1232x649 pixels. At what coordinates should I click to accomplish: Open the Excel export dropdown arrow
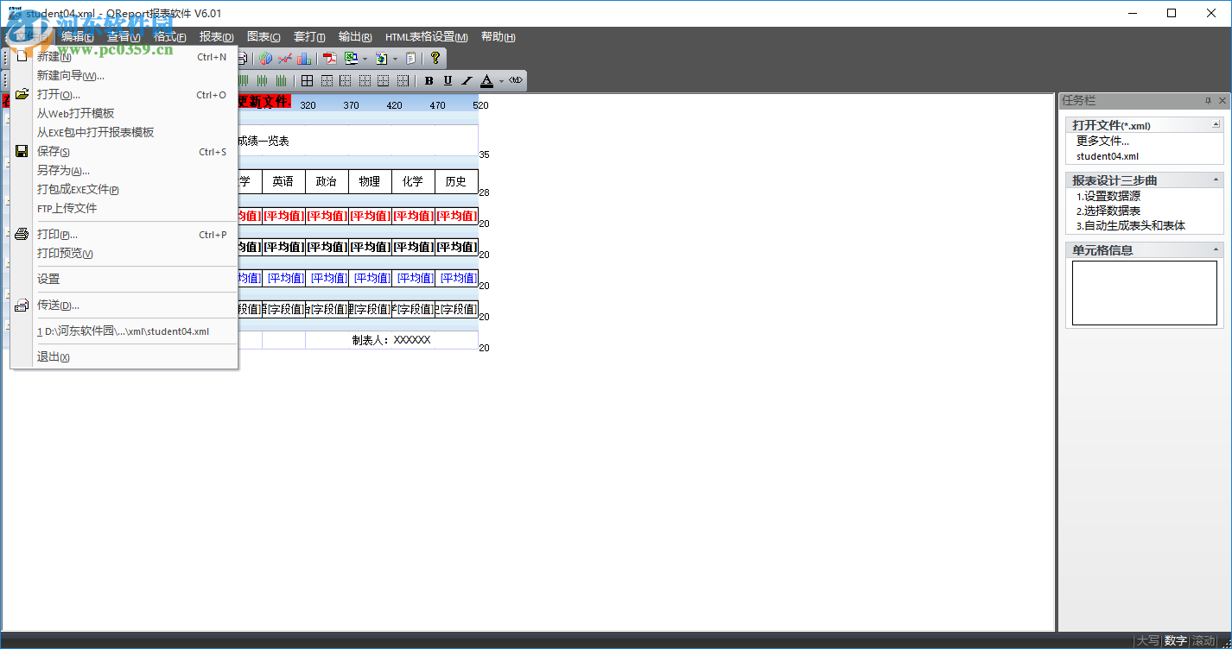tap(365, 59)
